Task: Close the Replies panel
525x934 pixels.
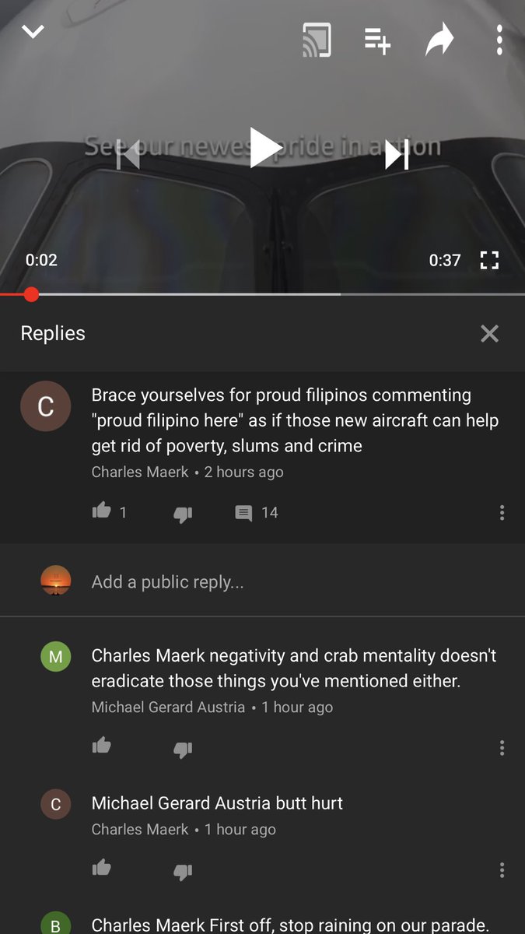Action: click(x=489, y=334)
